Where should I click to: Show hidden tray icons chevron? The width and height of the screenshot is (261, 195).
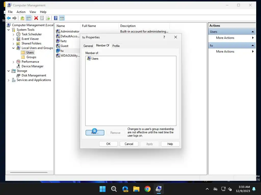click(x=207, y=189)
